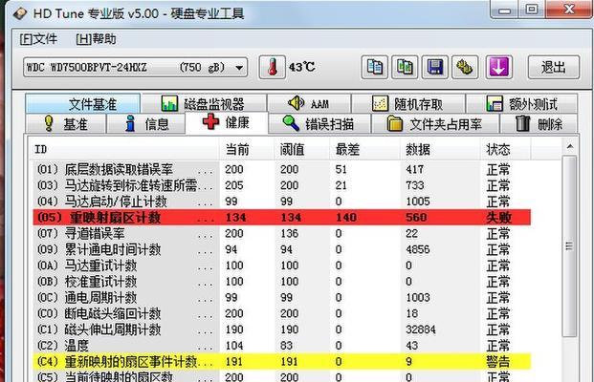Click the thermometer temperature icon

pyautogui.click(x=272, y=67)
